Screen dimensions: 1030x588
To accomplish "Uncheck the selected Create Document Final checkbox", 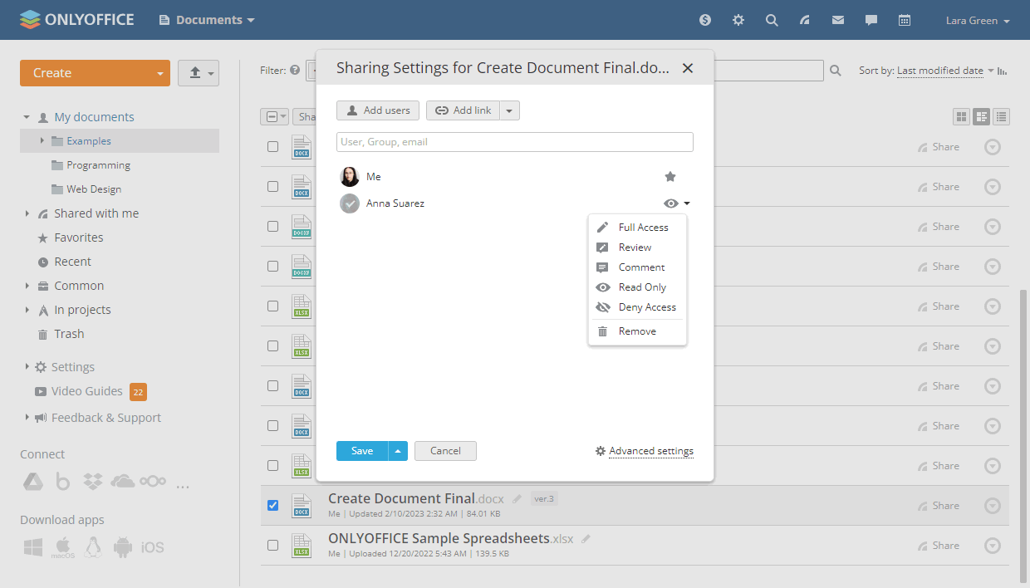I will pyautogui.click(x=272, y=505).
